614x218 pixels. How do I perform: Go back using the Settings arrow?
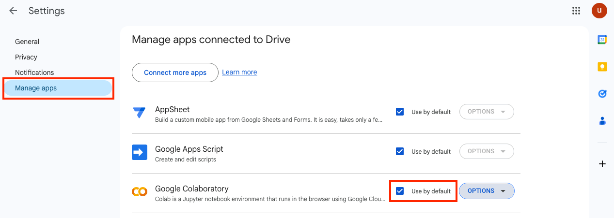13,11
